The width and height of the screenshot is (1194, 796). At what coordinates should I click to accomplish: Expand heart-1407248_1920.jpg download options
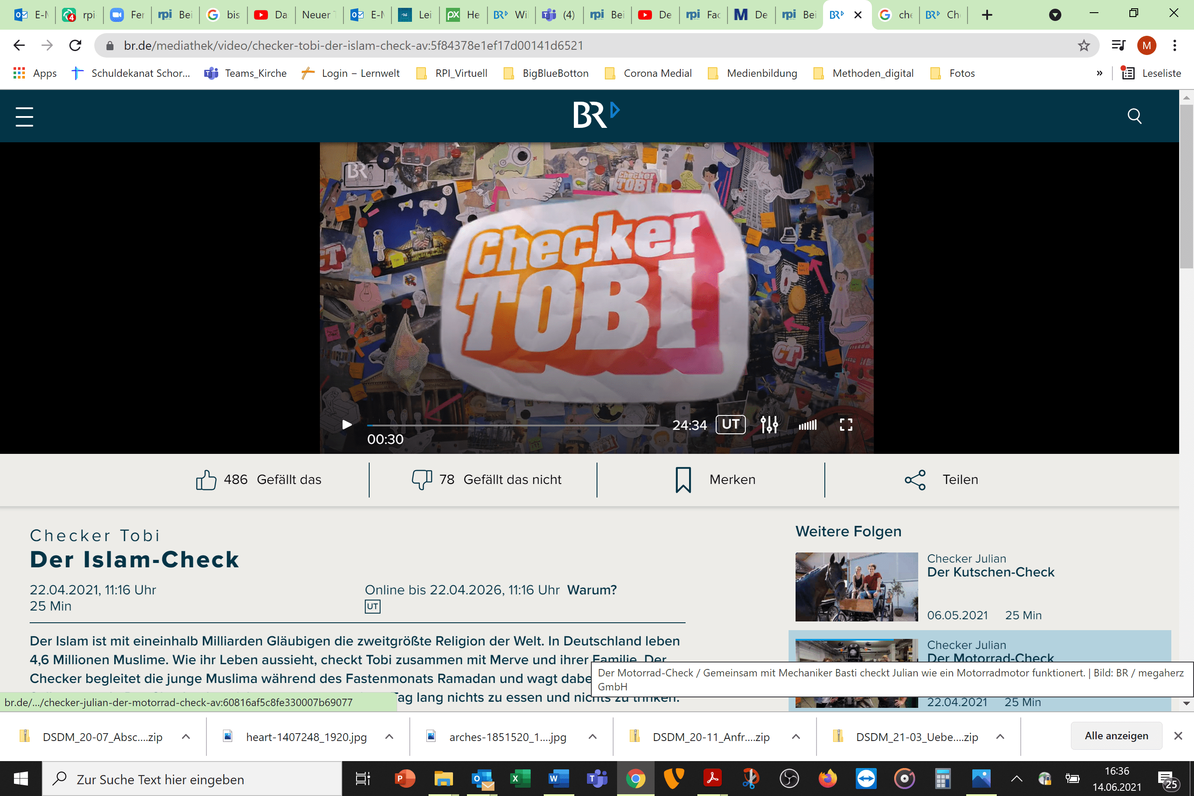tap(389, 737)
